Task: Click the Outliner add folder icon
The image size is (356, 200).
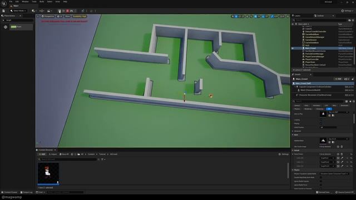Action: point(349,20)
